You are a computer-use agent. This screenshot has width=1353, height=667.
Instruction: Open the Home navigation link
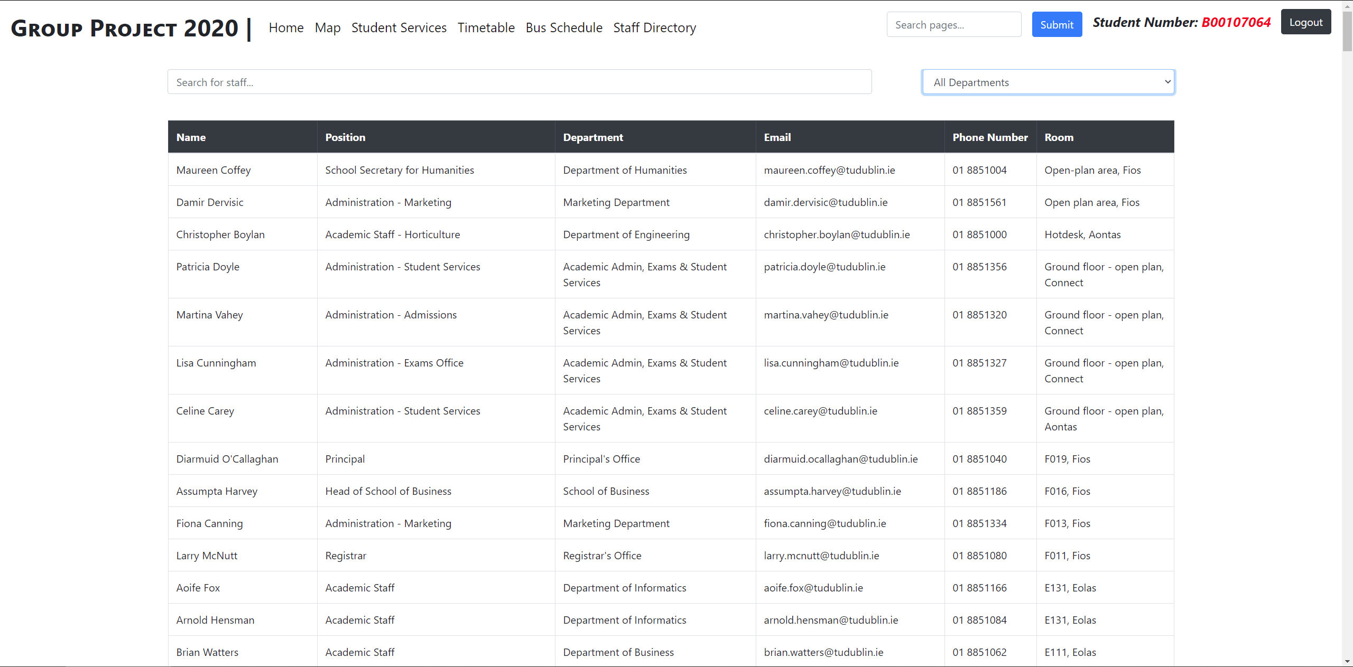click(286, 27)
